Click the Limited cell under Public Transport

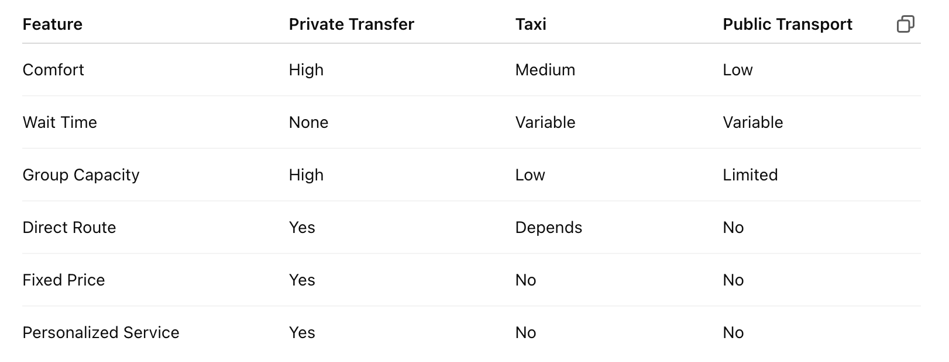[750, 175]
